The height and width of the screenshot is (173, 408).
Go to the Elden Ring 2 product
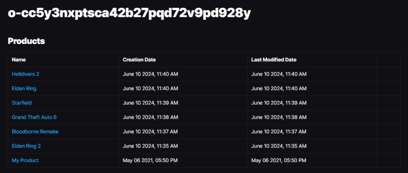coord(26,146)
